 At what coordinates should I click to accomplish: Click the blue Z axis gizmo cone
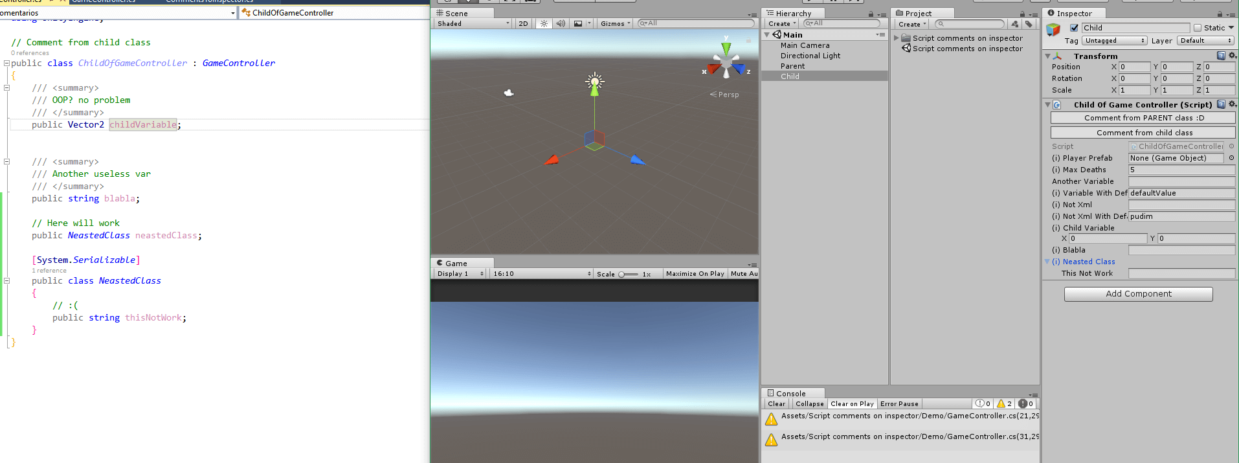(739, 69)
